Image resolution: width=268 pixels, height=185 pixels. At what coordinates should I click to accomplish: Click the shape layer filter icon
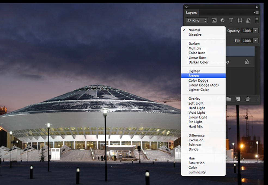(x=239, y=20)
